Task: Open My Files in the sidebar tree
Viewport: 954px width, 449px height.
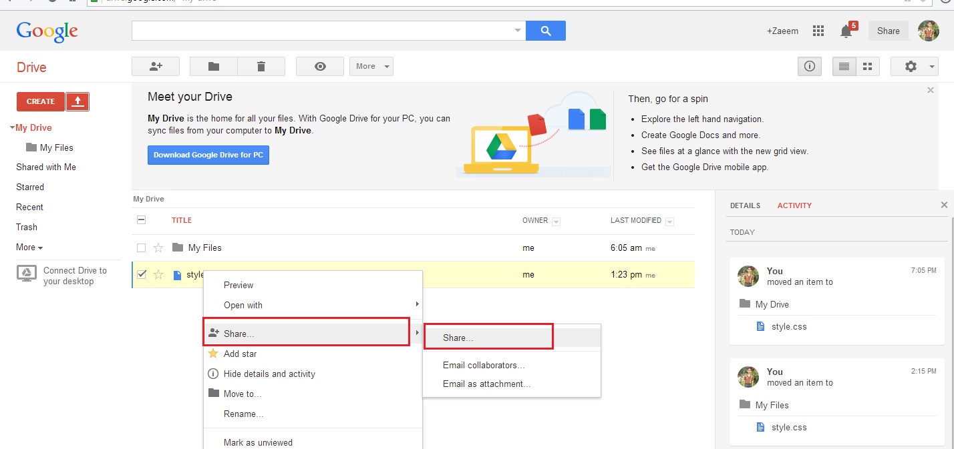Action: [x=57, y=147]
